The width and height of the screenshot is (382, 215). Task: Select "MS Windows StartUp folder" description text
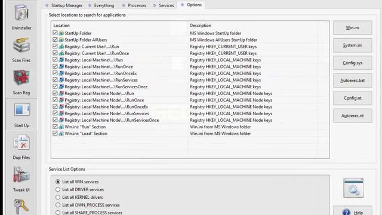[x=215, y=33]
